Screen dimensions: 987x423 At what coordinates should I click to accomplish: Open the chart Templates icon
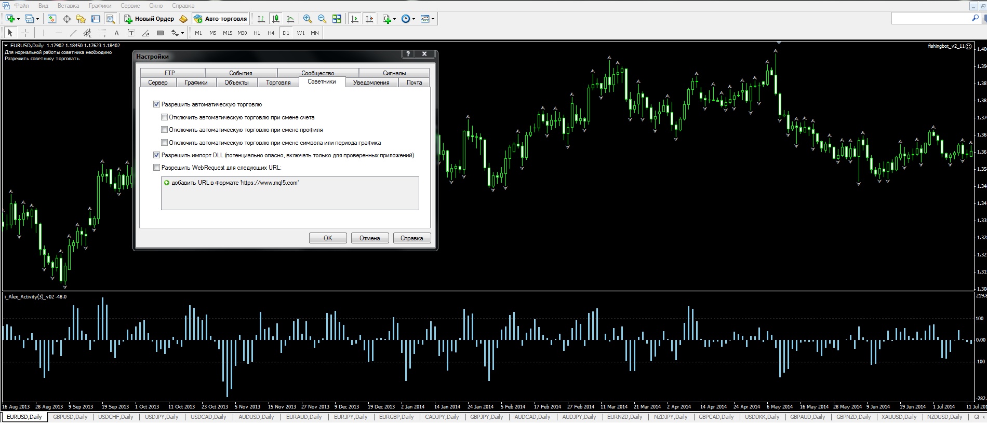pos(425,19)
